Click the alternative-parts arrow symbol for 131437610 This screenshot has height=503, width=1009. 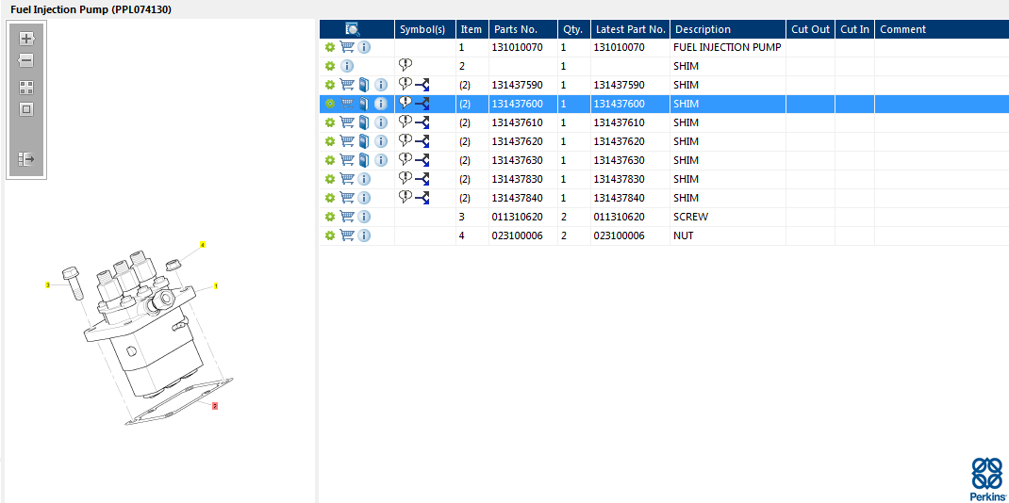[x=422, y=123]
